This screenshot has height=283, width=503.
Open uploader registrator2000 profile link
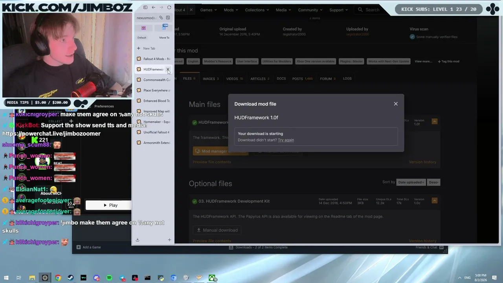pos(358,35)
